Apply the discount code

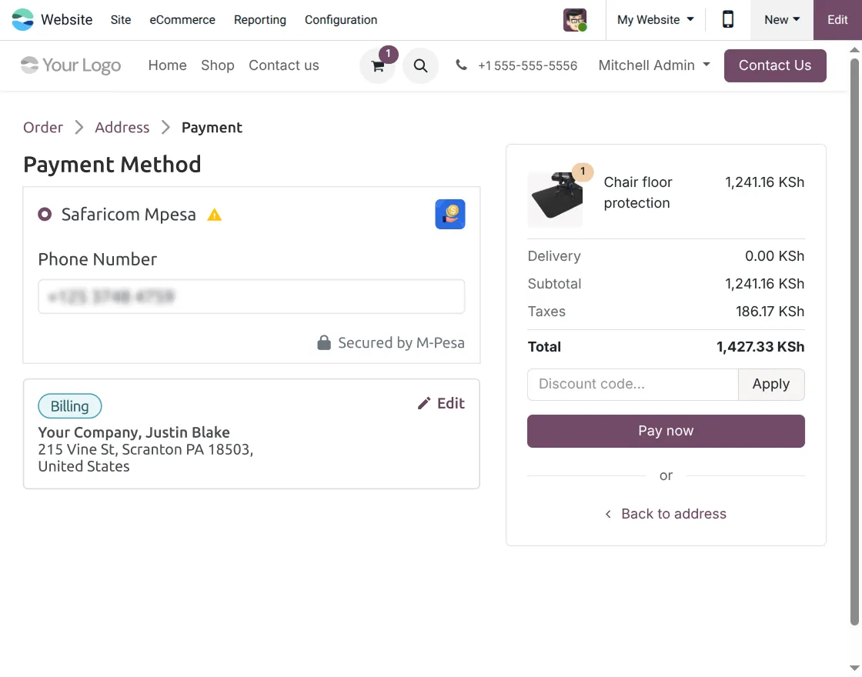(x=771, y=384)
